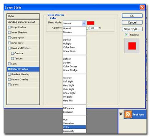Choose Color Dodge blend mode

tap(75, 66)
